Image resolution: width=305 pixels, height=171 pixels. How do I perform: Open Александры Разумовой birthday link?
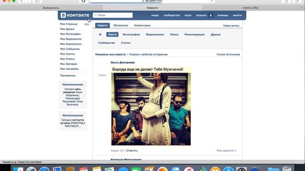[71, 100]
